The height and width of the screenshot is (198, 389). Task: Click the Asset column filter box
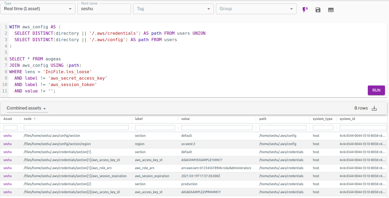pos(10,127)
